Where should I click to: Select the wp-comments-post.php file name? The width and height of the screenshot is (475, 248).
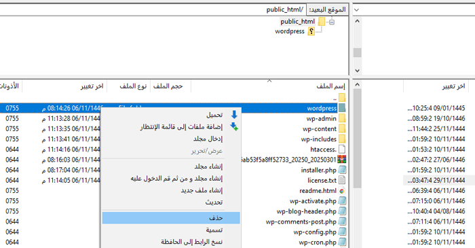301,222
